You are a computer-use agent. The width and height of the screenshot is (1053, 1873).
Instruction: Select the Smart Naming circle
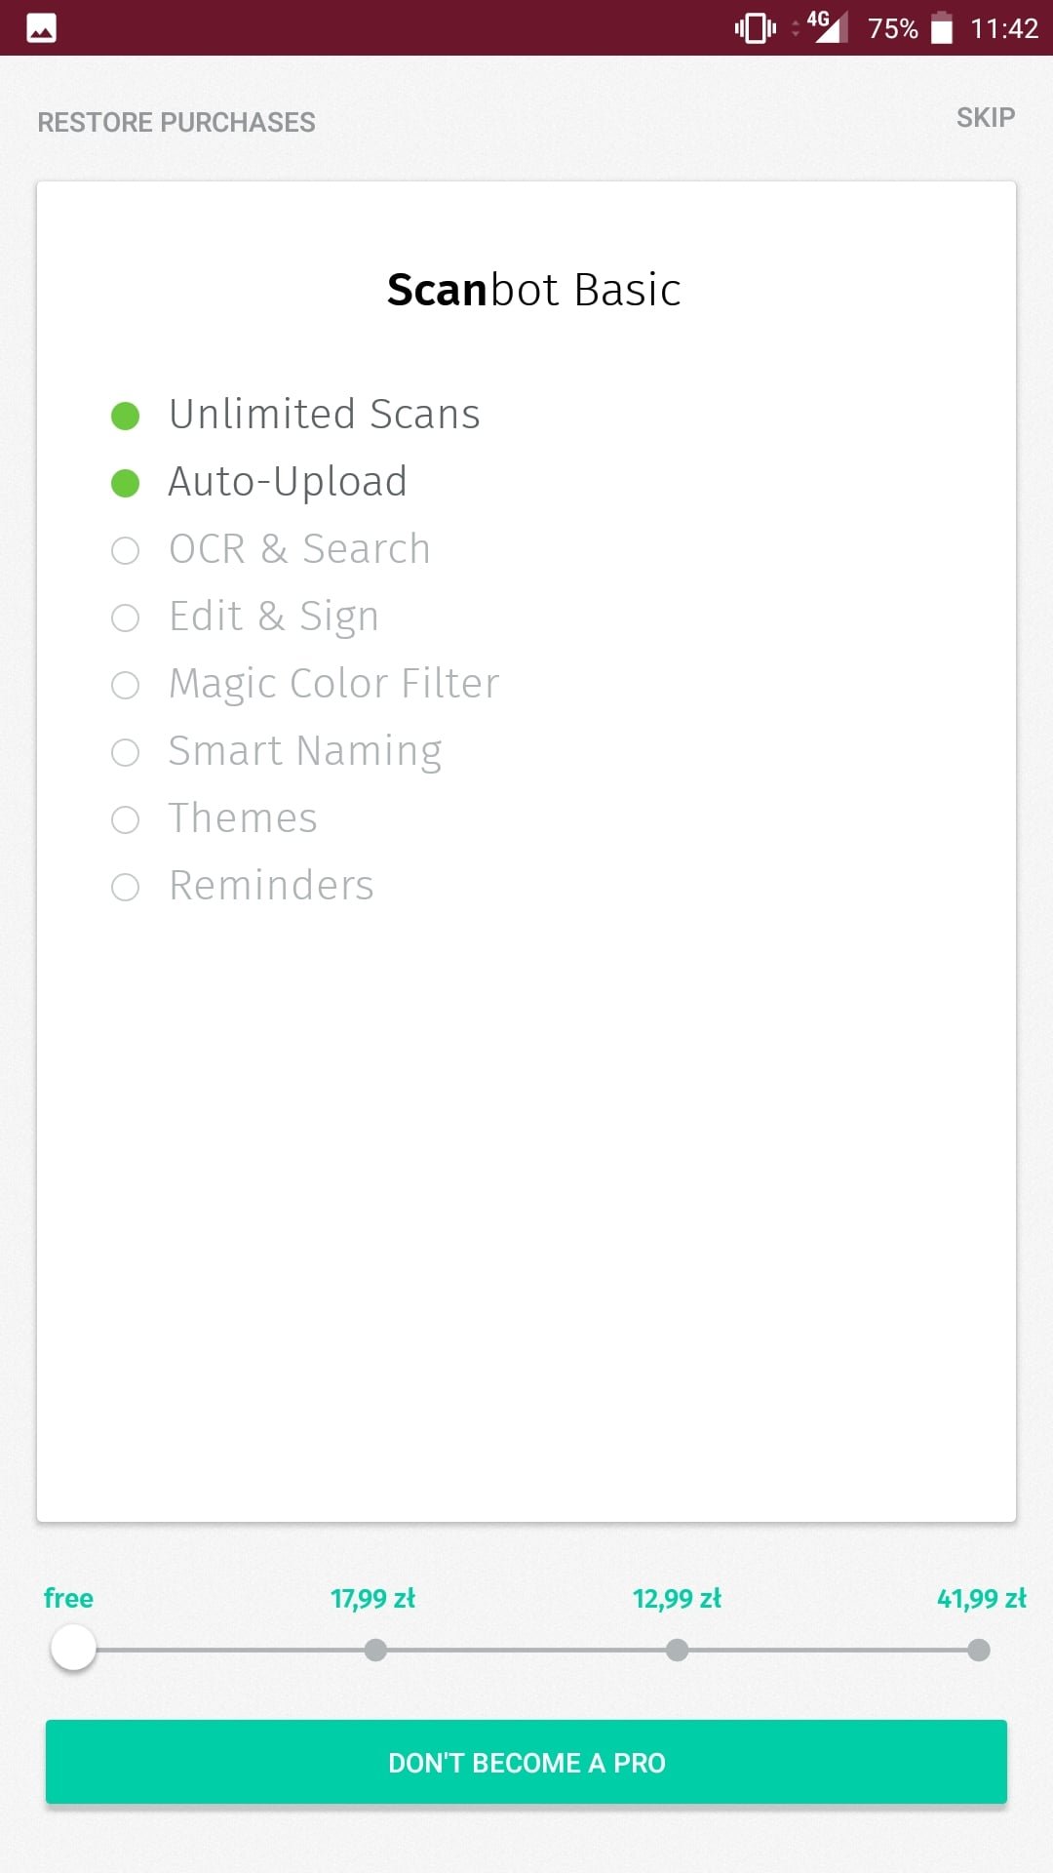tap(126, 752)
